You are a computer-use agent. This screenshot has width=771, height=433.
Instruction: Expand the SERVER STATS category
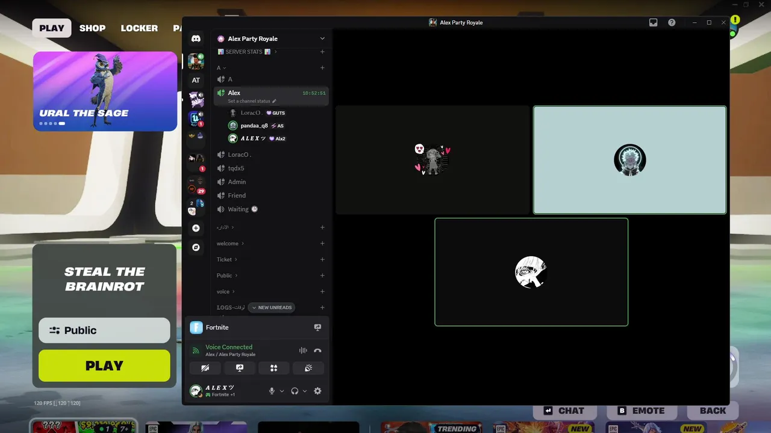click(247, 52)
